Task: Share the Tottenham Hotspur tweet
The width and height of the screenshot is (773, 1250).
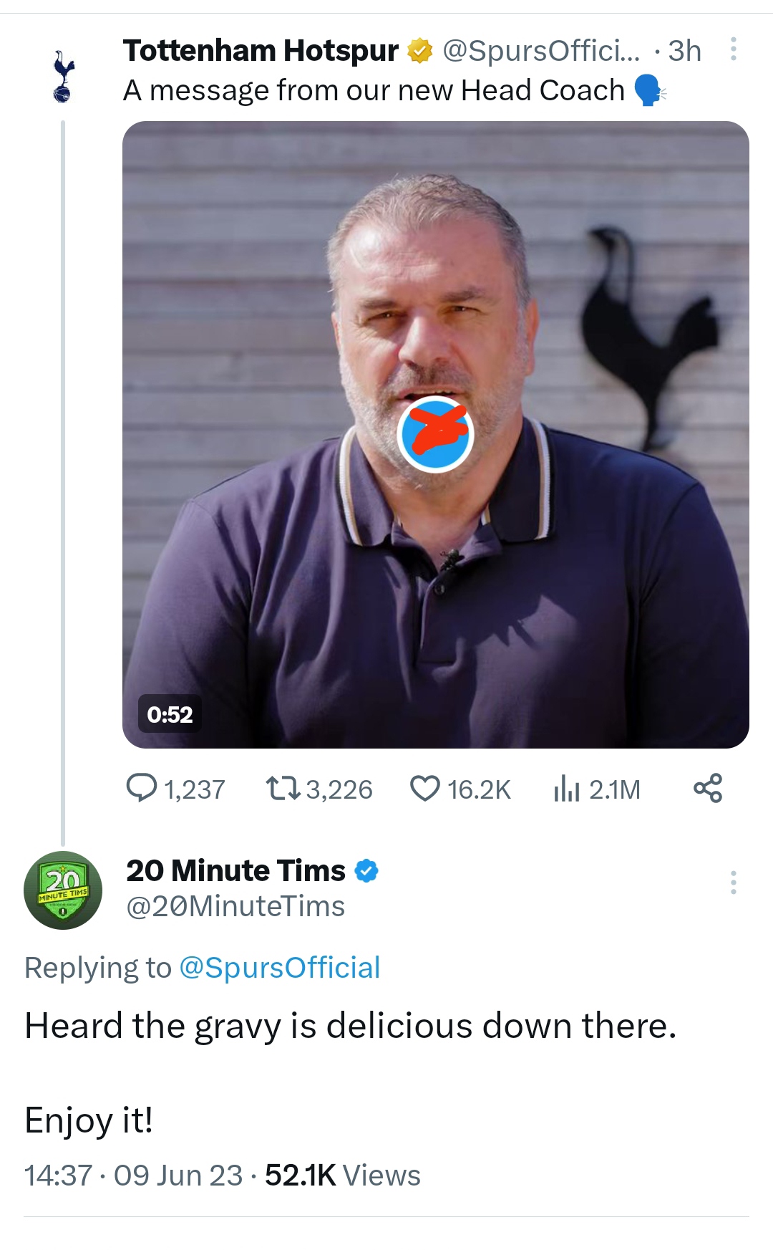Action: [x=708, y=788]
